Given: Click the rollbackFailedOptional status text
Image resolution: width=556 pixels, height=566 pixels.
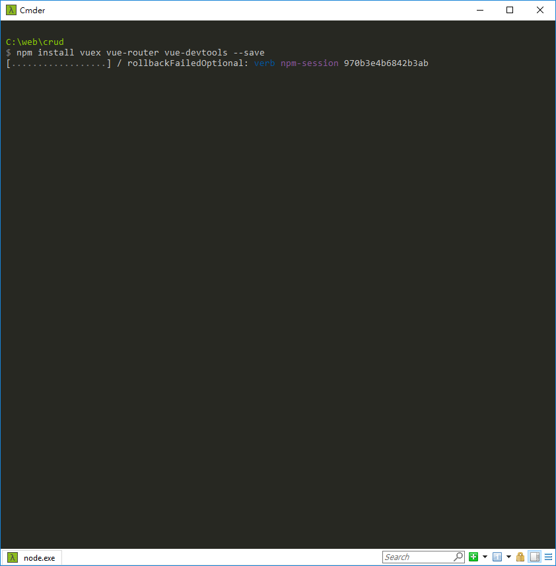Looking at the screenshot, I should click(188, 63).
